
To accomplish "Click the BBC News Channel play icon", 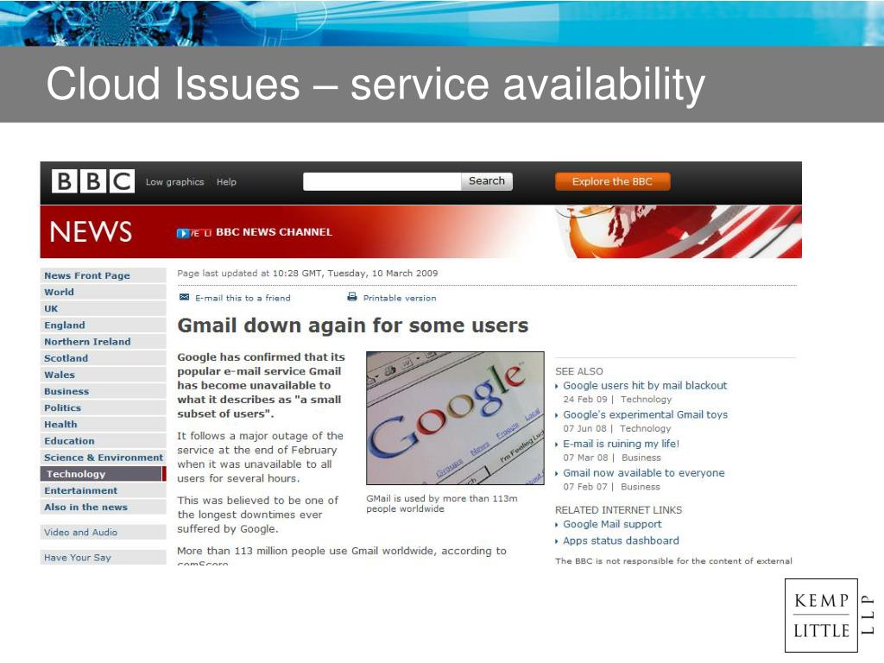I will pyautogui.click(x=183, y=233).
